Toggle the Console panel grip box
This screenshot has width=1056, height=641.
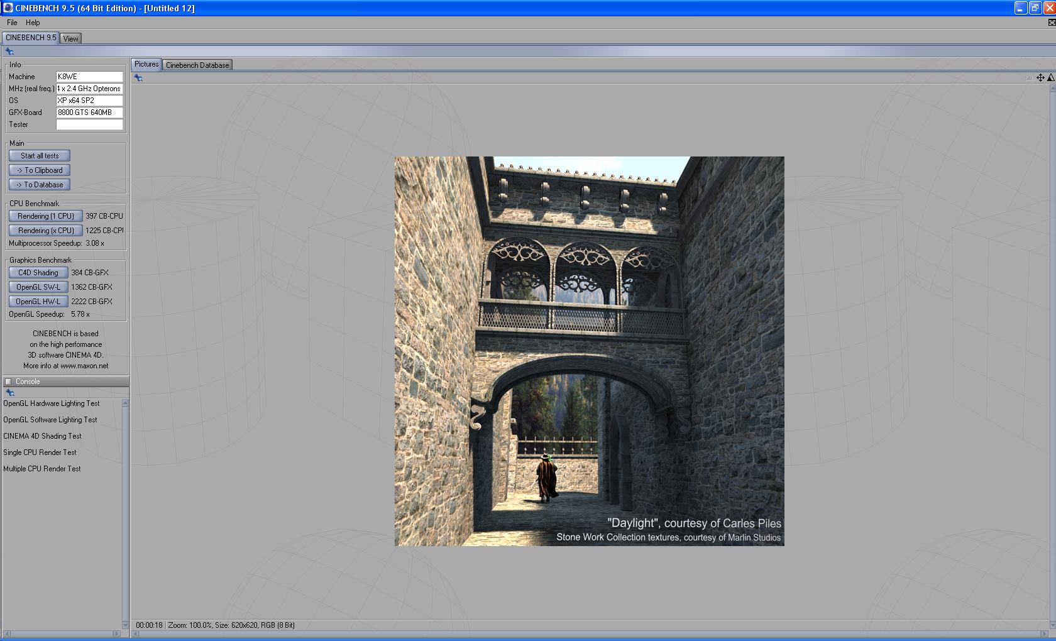[8, 381]
